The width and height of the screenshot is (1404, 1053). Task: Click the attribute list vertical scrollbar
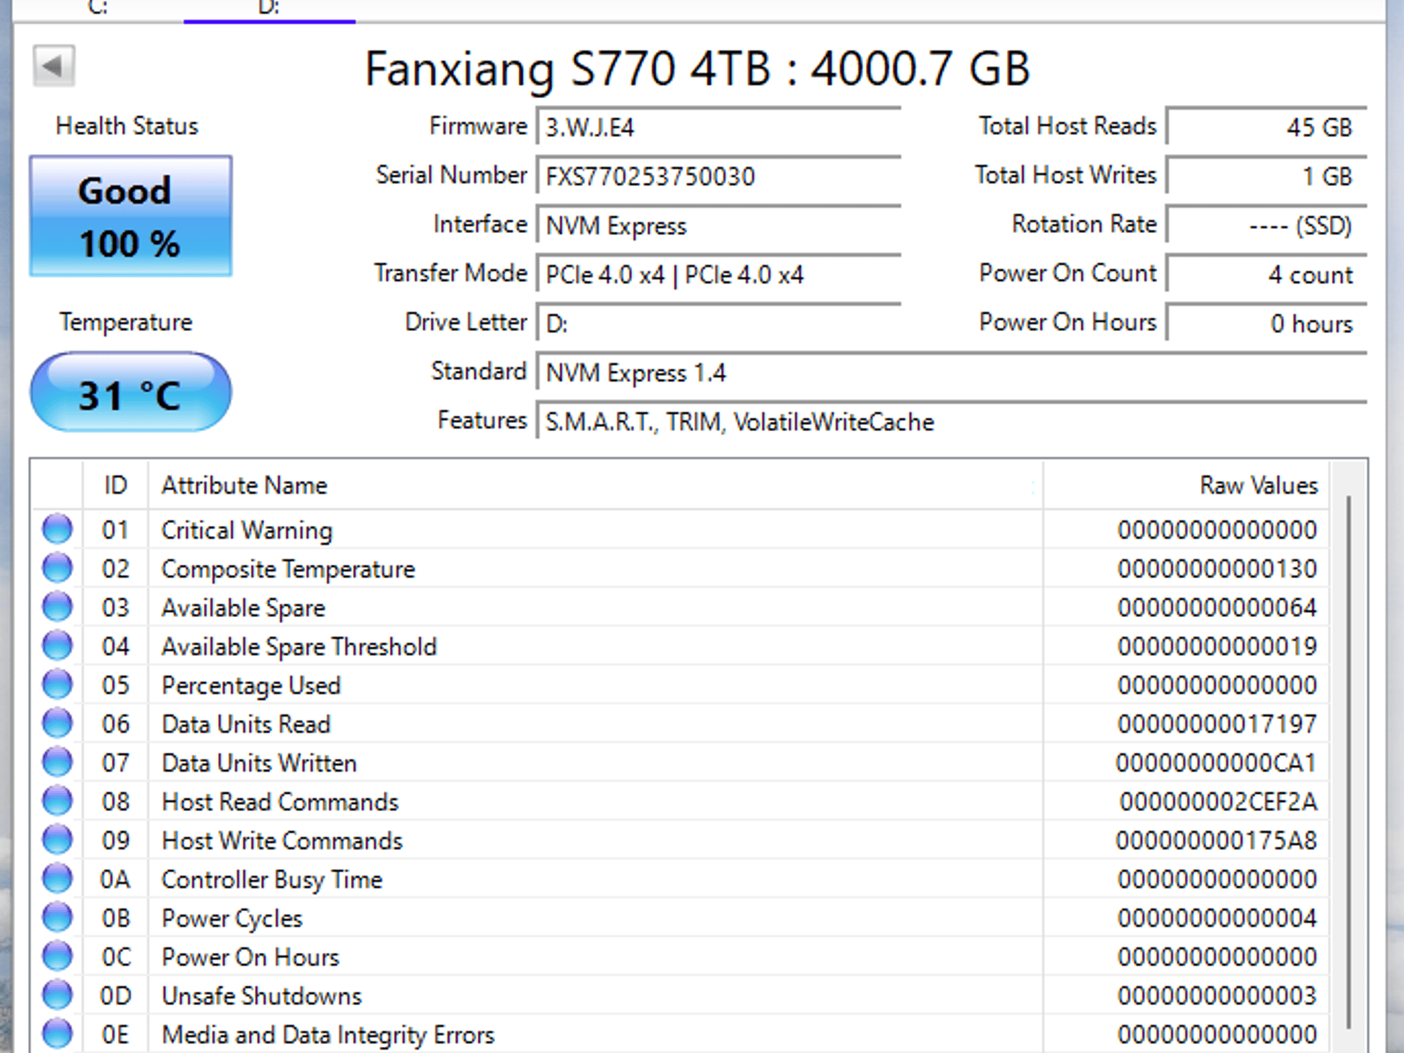click(1348, 761)
